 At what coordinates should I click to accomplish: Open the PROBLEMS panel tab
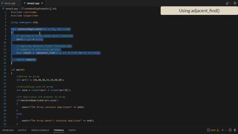pyautogui.click(x=8, y=130)
